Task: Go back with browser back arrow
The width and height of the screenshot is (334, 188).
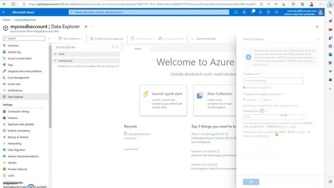Action: point(4,4)
